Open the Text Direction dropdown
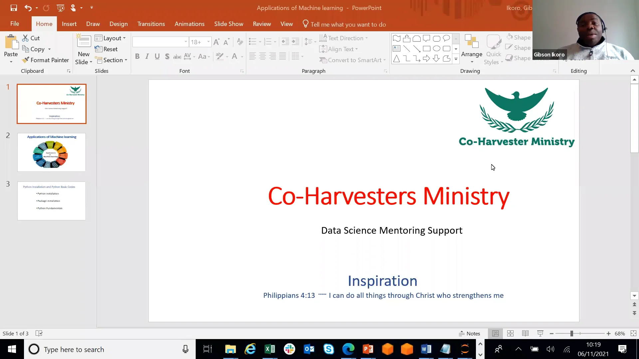Screen dimensions: 639x359 (343, 38)
